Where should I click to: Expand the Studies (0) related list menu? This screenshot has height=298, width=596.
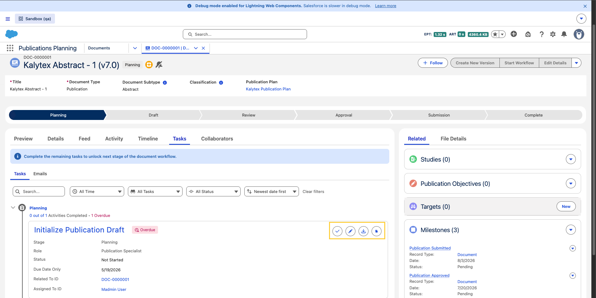click(571, 159)
